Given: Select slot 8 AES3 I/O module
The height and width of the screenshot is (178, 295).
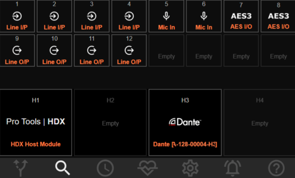Looking at the screenshot, I should 278,16.
